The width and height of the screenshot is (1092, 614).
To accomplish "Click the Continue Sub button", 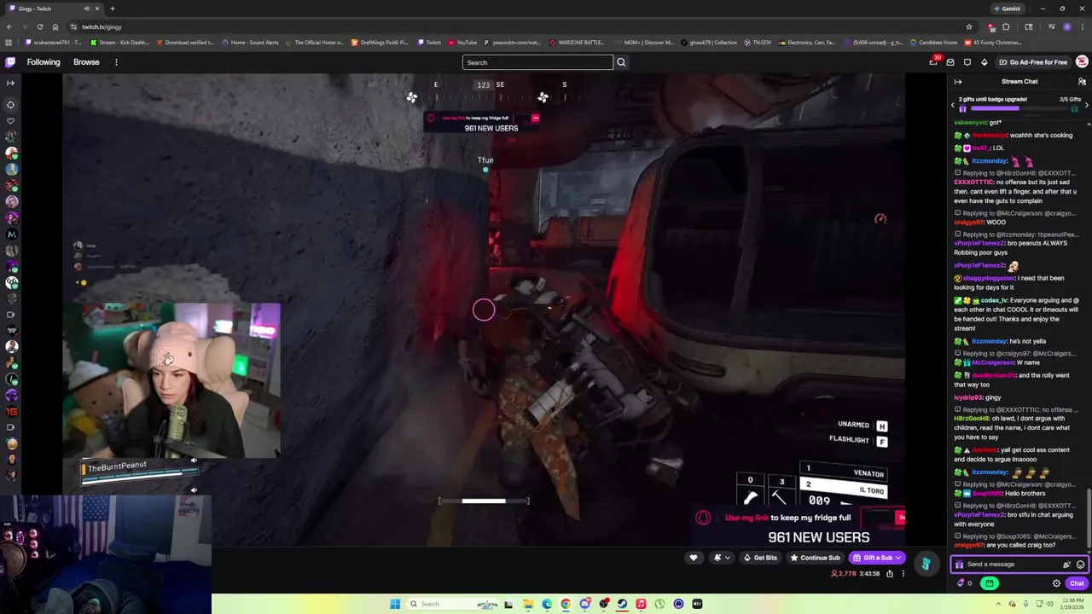I will (815, 558).
